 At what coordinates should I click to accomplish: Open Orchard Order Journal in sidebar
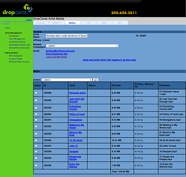[x=19, y=62]
